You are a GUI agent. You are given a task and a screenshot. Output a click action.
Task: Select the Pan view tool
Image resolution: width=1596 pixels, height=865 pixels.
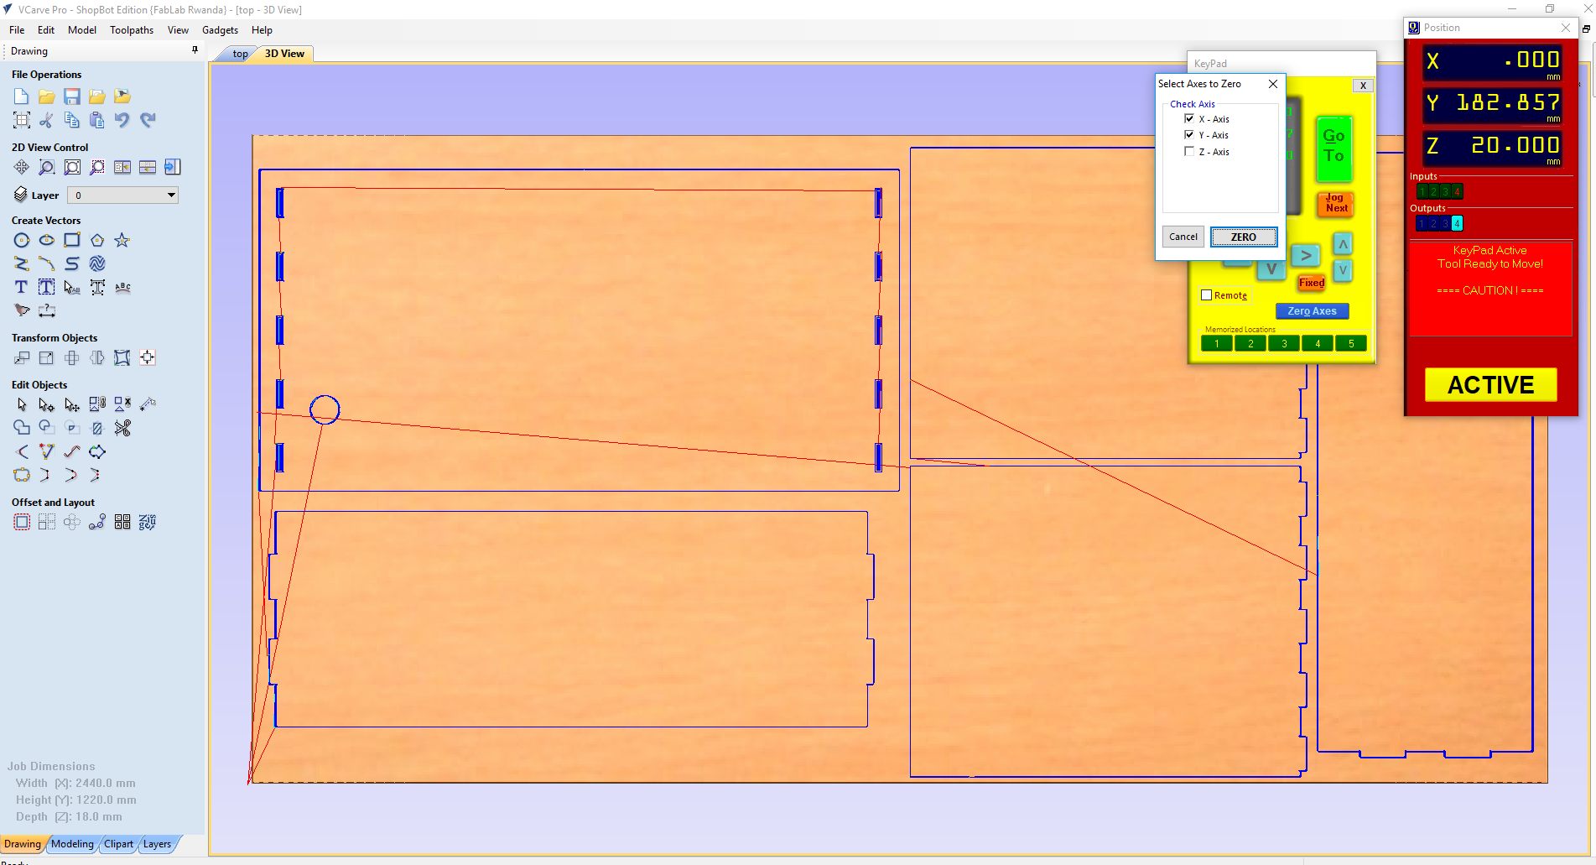click(x=21, y=167)
